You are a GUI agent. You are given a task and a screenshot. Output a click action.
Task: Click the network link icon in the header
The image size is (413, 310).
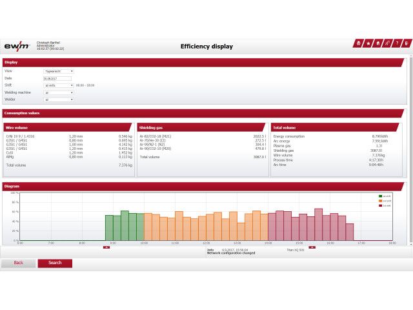click(387, 43)
